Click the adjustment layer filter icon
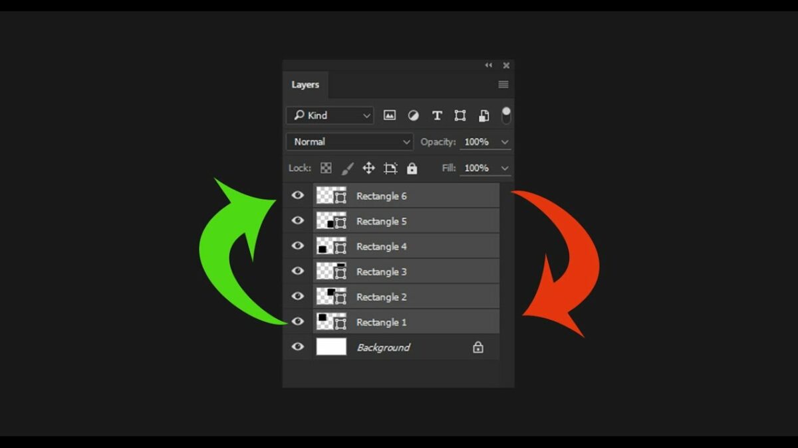 tap(413, 115)
